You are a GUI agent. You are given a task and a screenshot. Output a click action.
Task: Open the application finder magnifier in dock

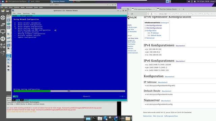111,118
